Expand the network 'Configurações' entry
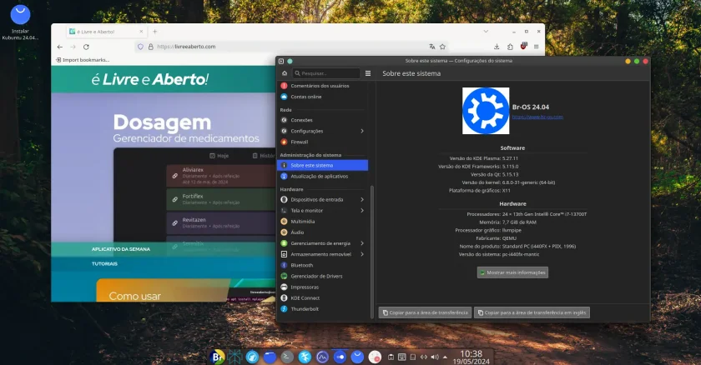 [322, 131]
